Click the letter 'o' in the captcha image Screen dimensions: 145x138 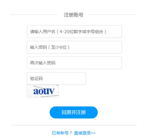tap(41, 92)
